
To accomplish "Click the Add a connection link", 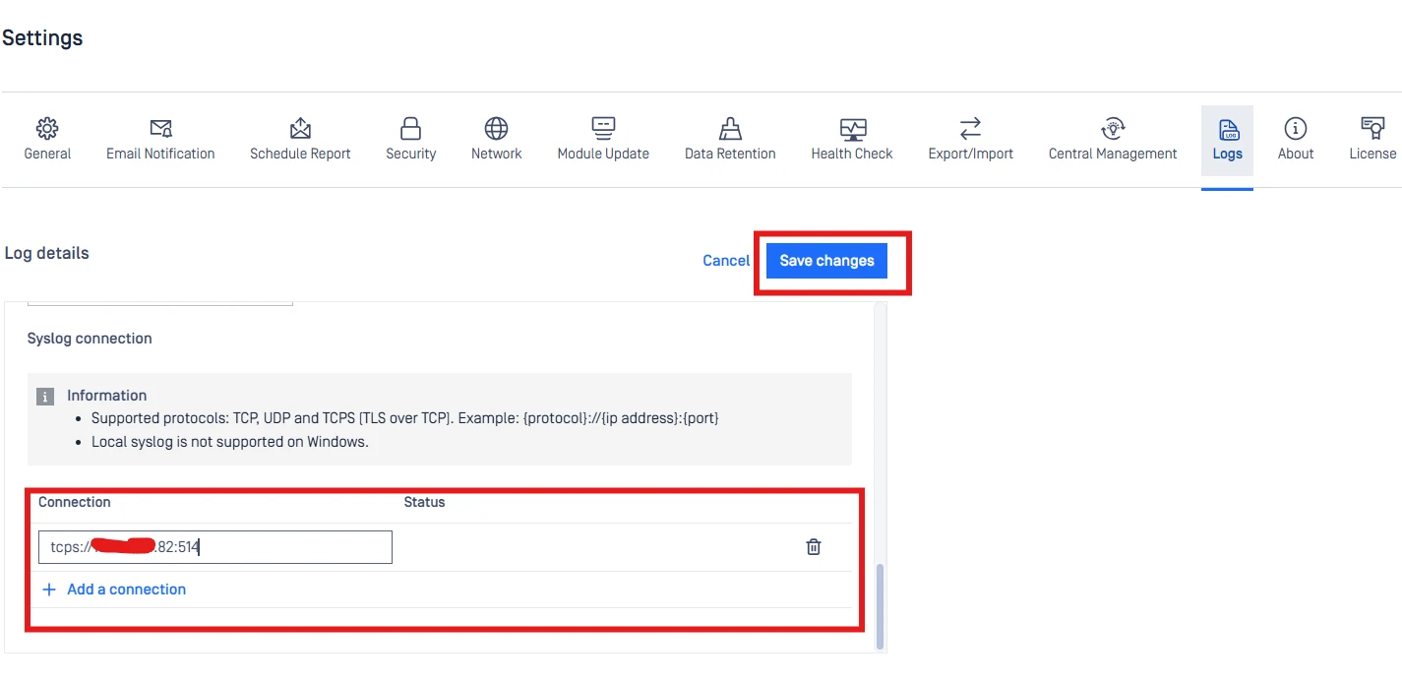I will tap(126, 590).
